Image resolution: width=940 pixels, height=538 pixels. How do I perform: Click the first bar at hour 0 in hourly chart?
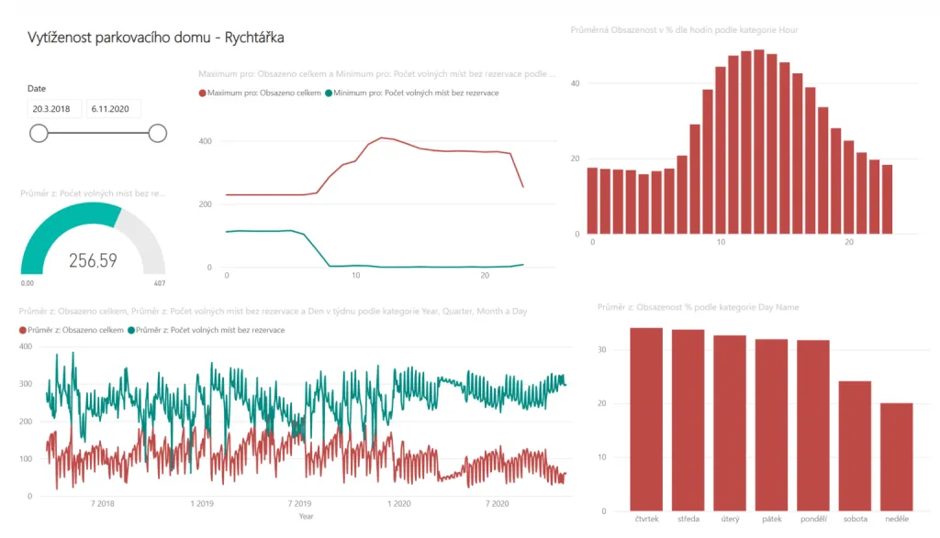(592, 201)
